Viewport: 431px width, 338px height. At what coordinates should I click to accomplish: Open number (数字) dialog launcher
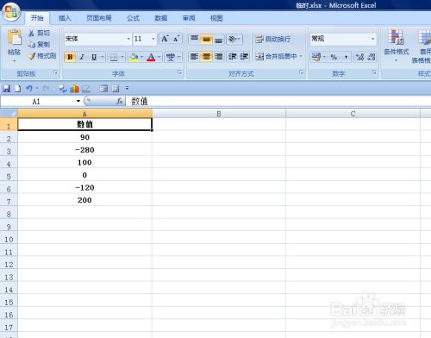pyautogui.click(x=374, y=72)
